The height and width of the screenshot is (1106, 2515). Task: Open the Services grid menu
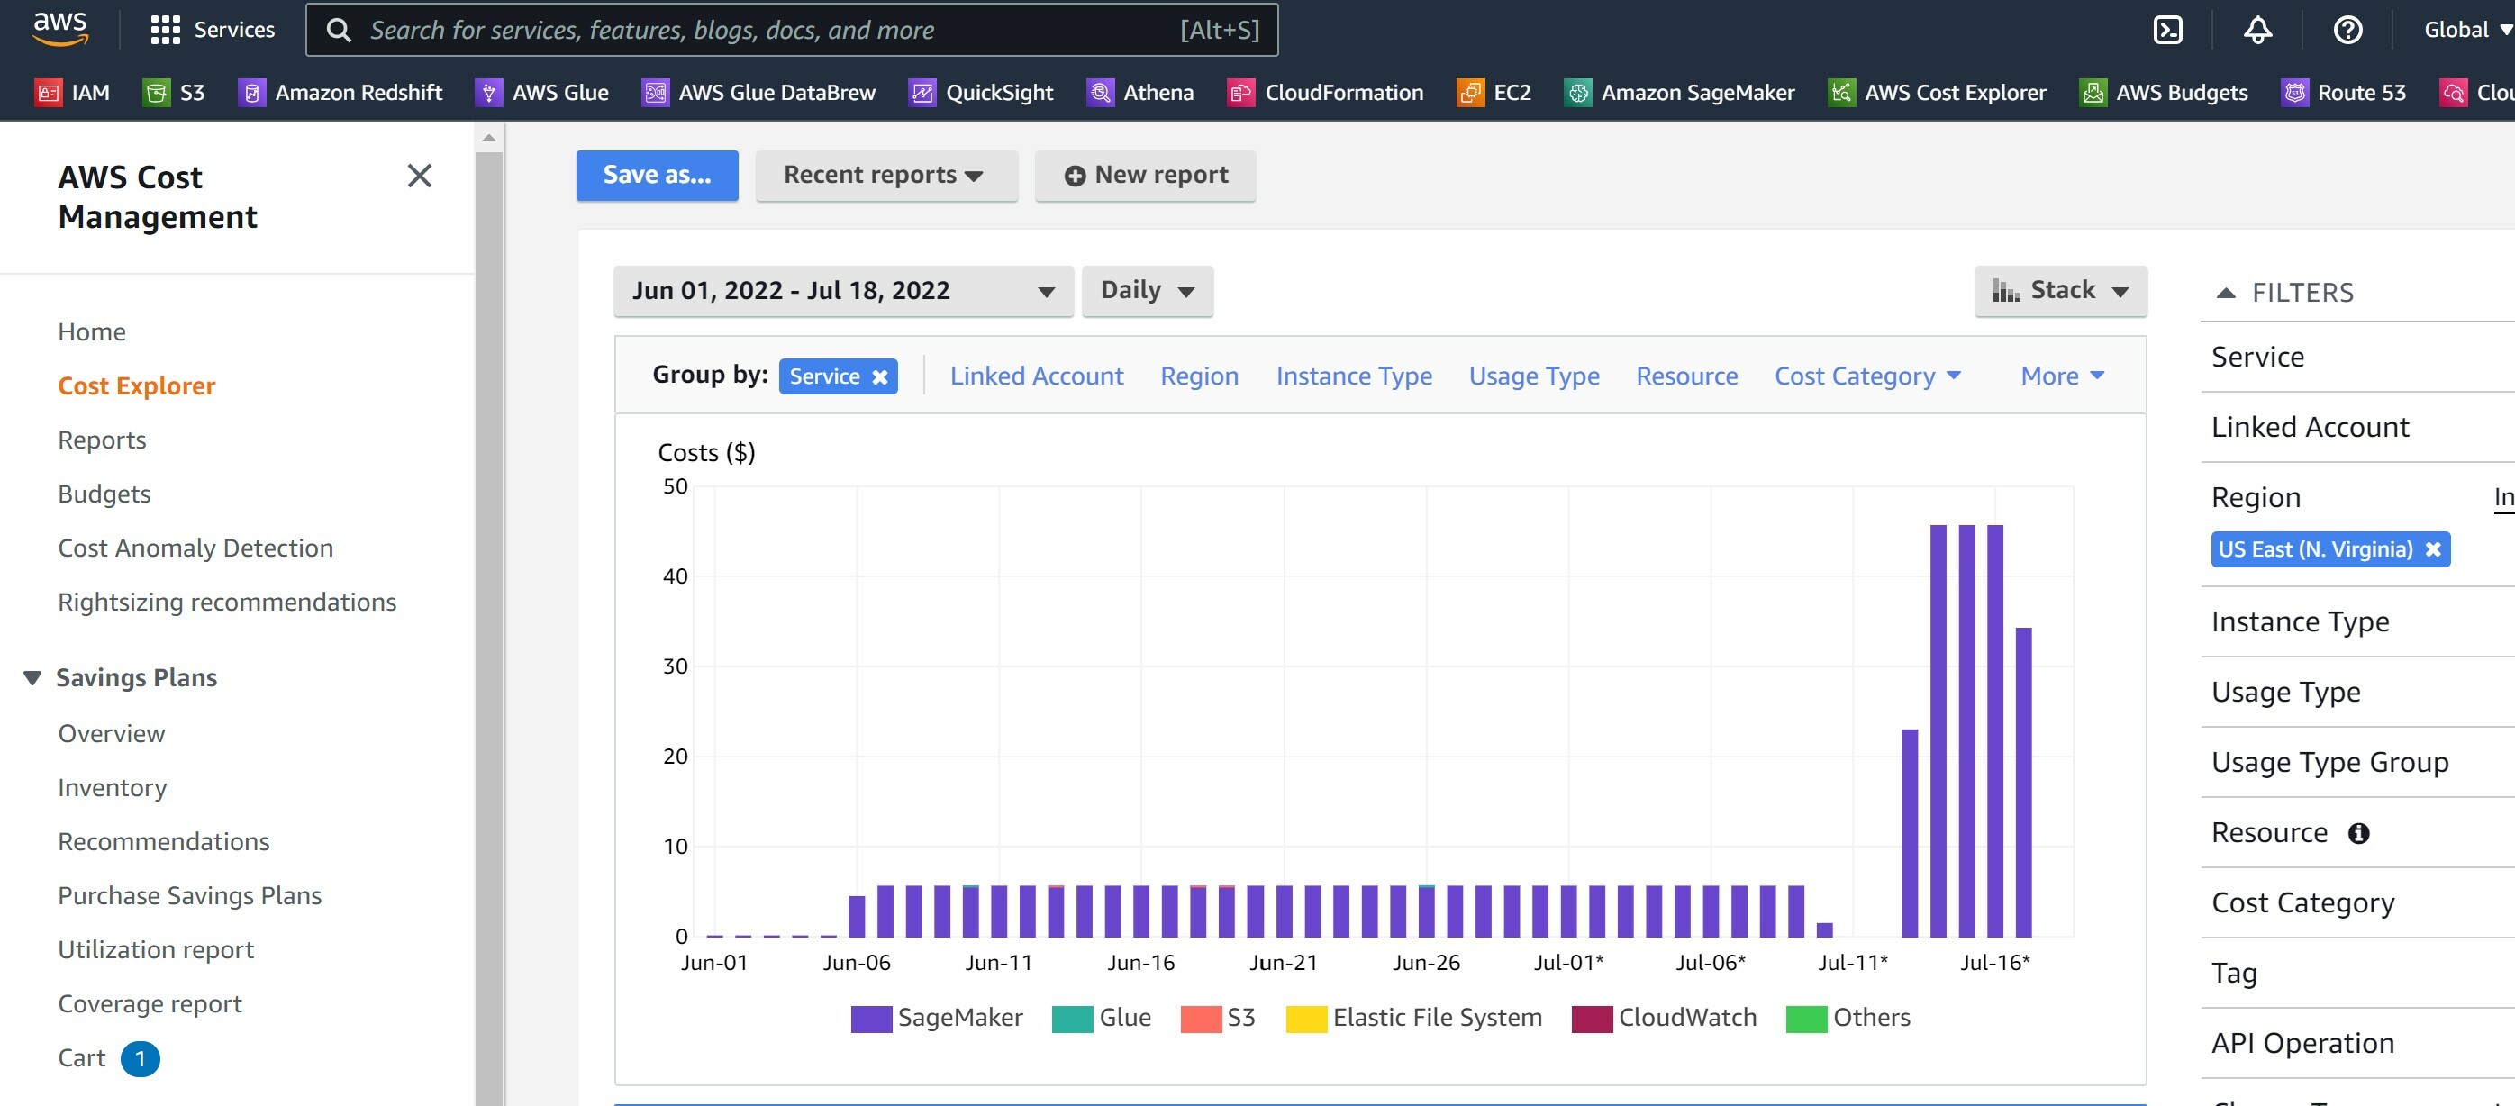pyautogui.click(x=213, y=30)
